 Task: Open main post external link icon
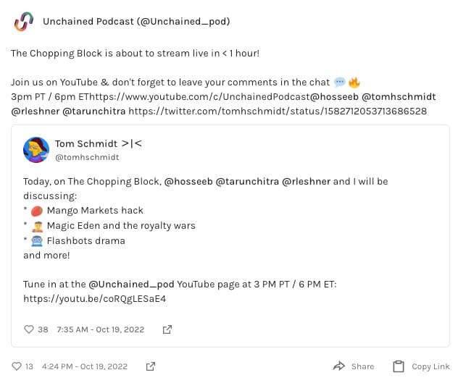151,366
